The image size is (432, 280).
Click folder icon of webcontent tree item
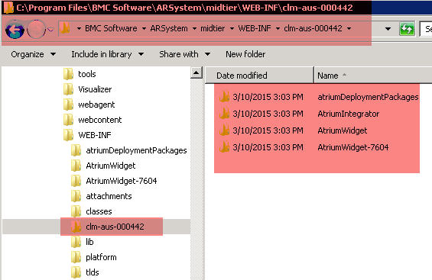coord(68,120)
